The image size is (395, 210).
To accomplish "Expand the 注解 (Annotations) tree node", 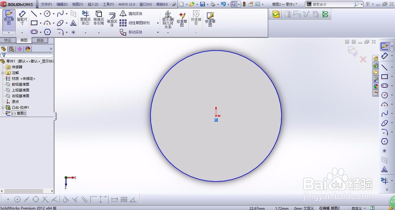I will pyautogui.click(x=3, y=73).
